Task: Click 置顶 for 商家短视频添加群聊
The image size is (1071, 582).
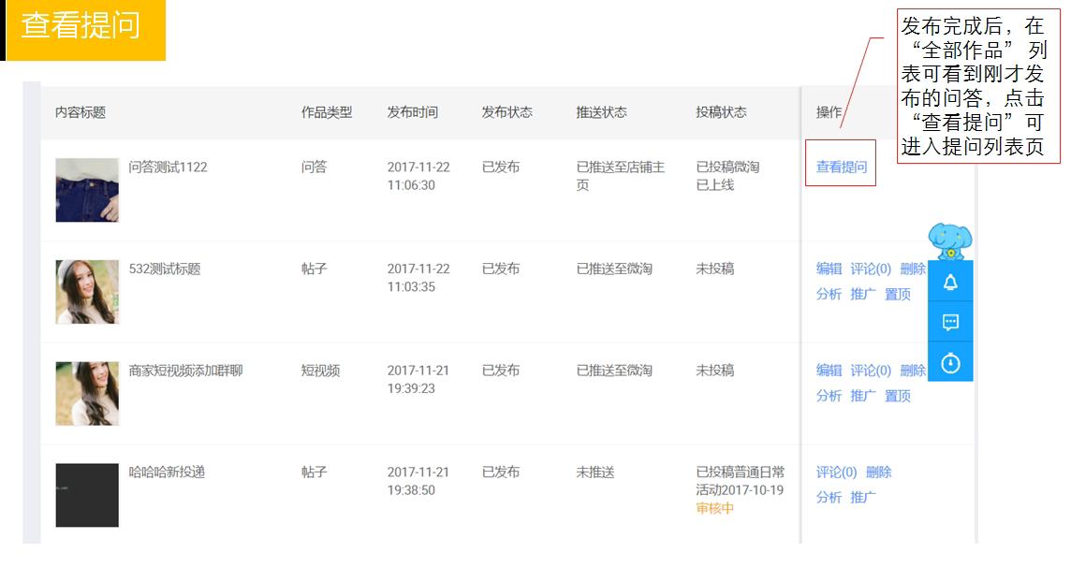Action: (898, 396)
